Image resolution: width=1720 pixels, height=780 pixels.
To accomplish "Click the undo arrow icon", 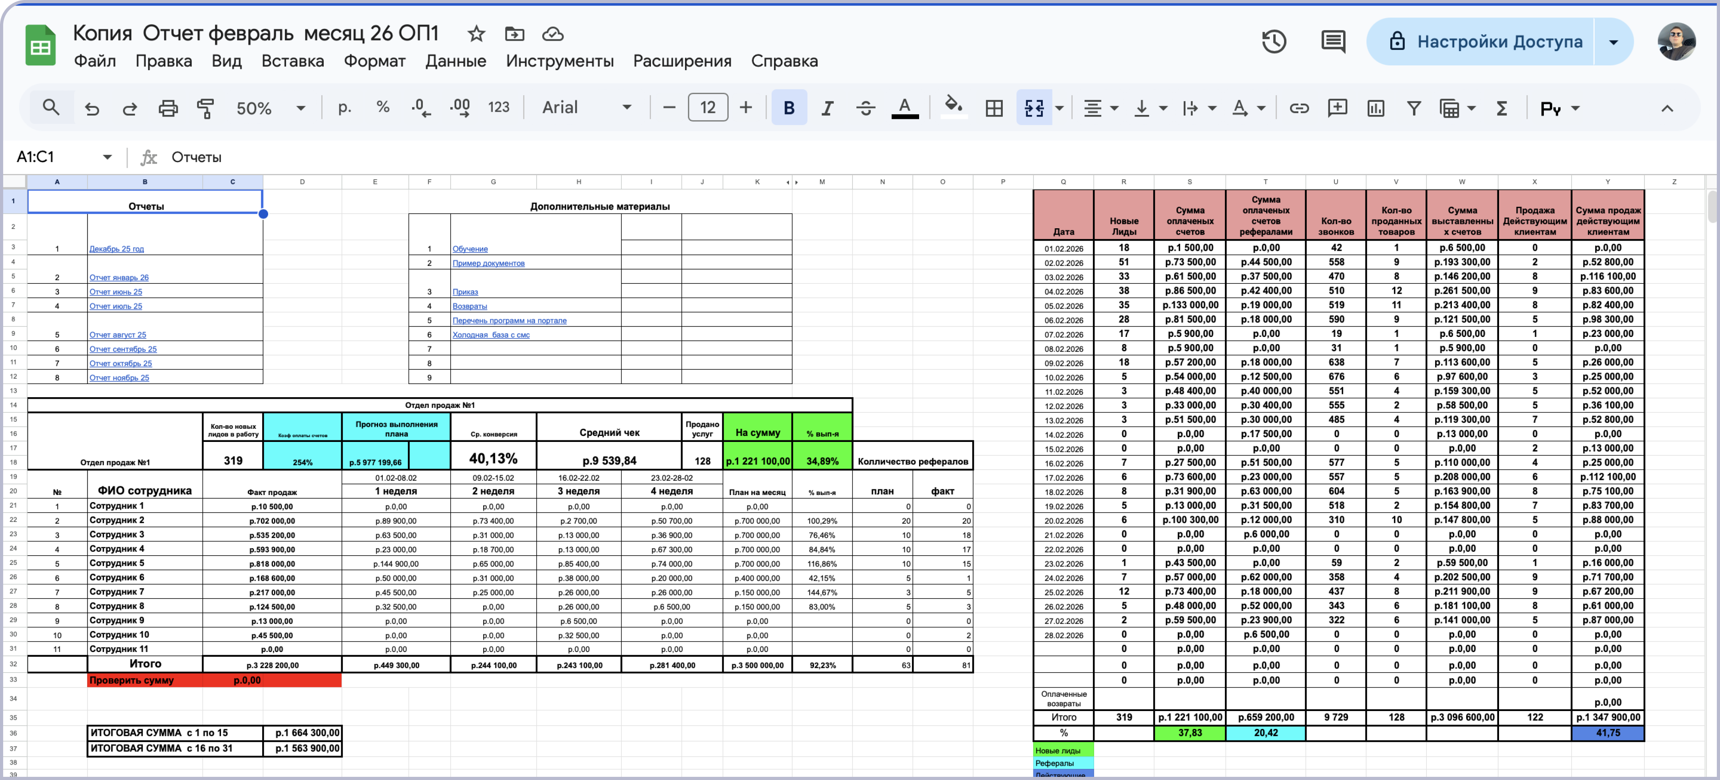I will click(92, 108).
